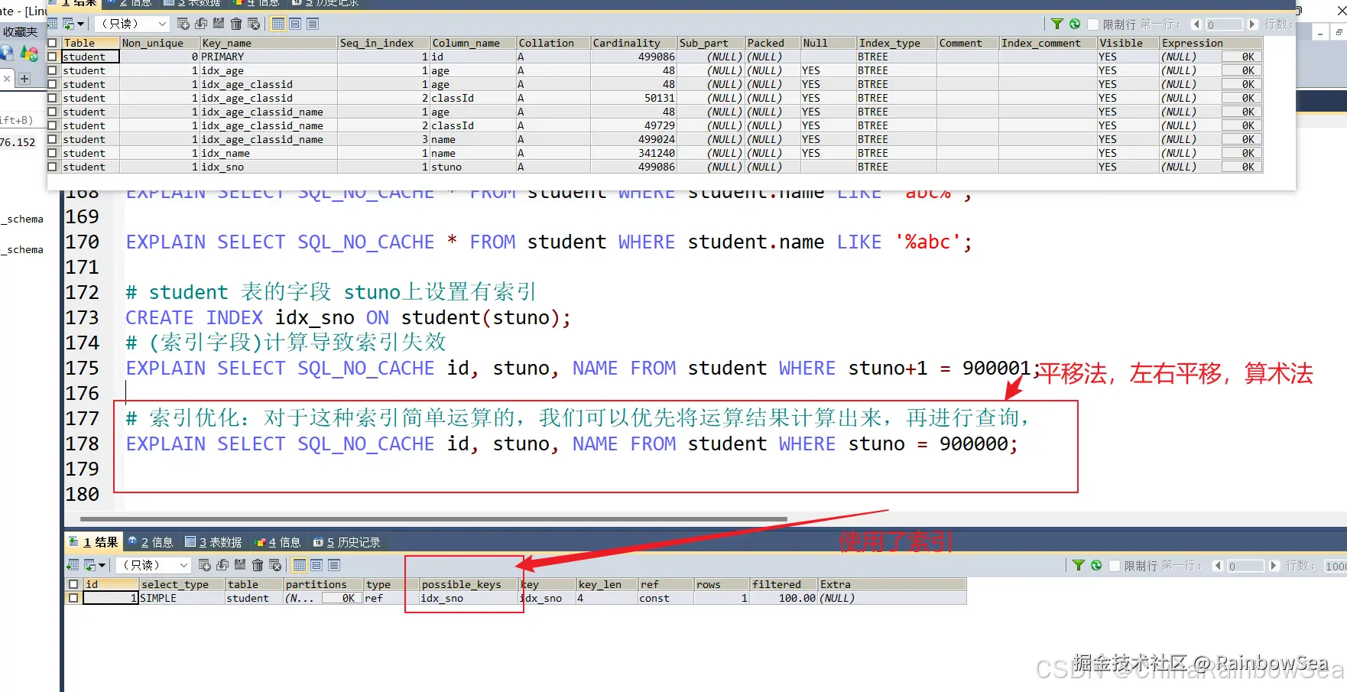The width and height of the screenshot is (1347, 692).
Task: Sort by the Key_name column header
Action: pos(269,43)
